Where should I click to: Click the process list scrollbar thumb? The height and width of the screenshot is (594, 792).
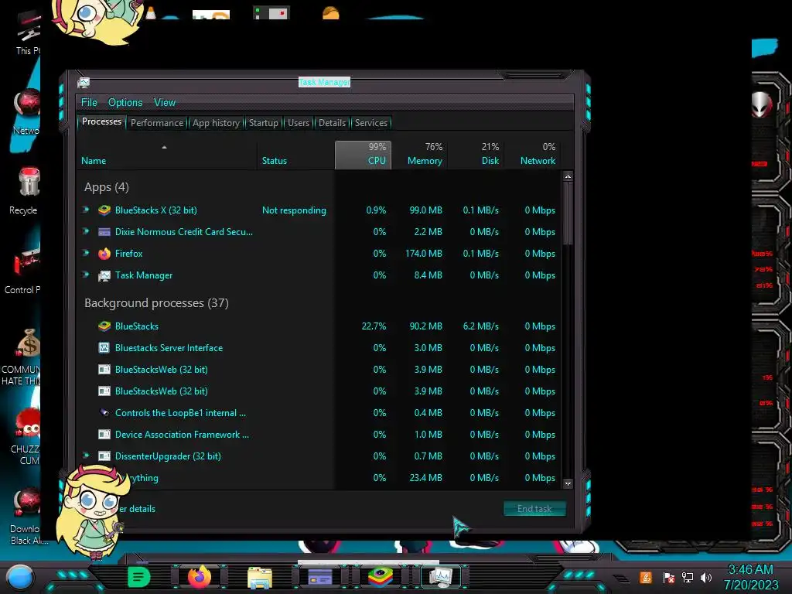(568, 213)
